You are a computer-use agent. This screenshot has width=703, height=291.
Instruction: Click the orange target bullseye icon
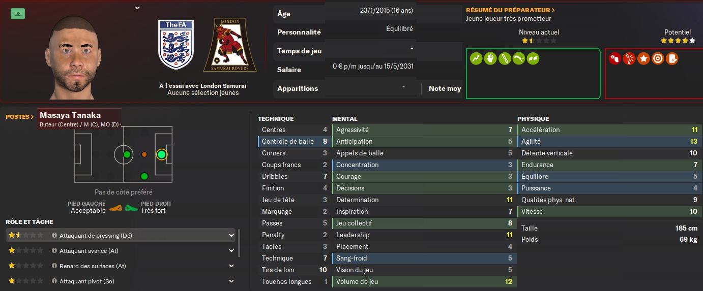click(658, 58)
